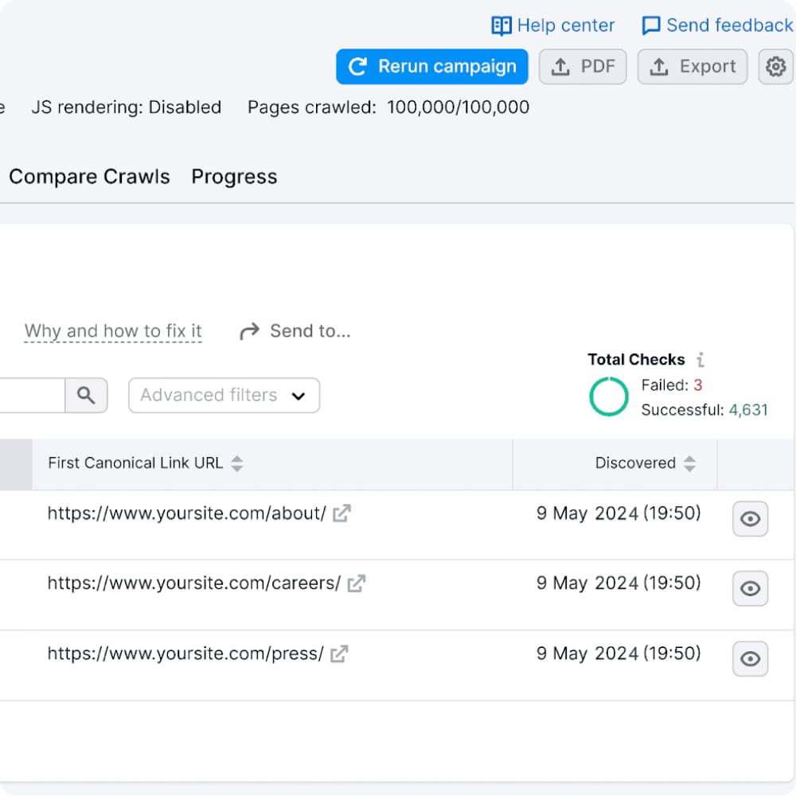This screenshot has width=796, height=796.
Task: Toggle the eye icon for /press/ row
Action: 750,658
